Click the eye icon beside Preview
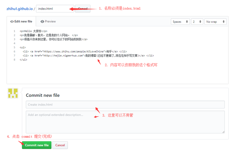The image size is (242, 156). pyautogui.click(x=42, y=22)
